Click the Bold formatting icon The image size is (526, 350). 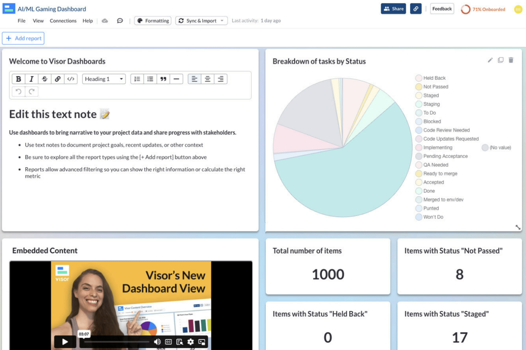coord(18,79)
